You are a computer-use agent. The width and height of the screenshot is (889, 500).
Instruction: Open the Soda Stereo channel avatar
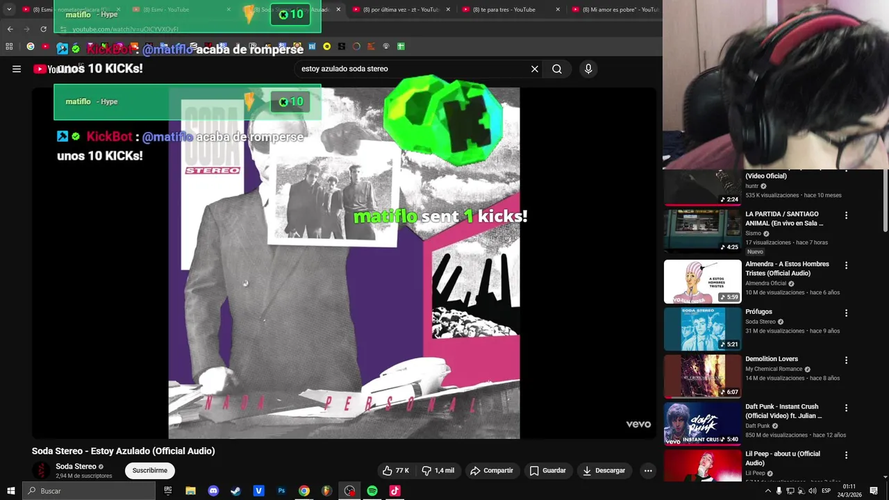point(42,470)
